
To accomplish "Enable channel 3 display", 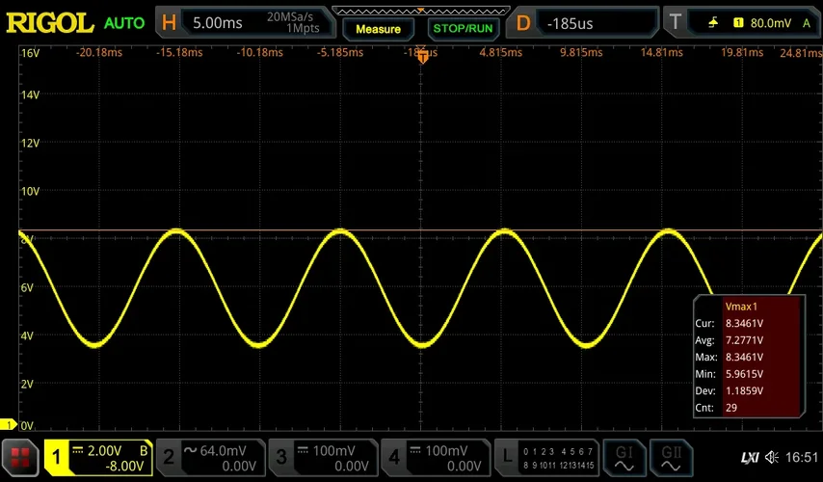I will point(281,458).
